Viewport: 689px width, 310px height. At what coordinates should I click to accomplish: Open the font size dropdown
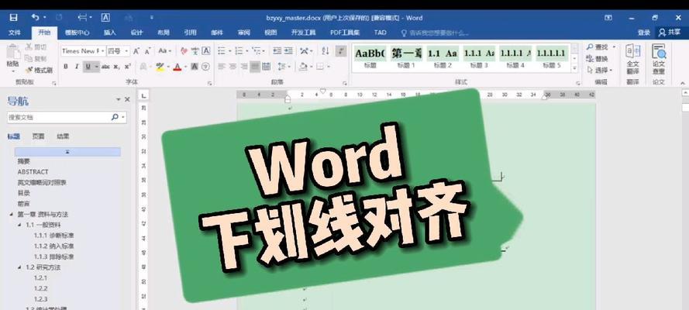[126, 51]
